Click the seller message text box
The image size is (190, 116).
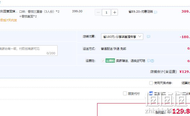pyautogui.click(x=28, y=50)
